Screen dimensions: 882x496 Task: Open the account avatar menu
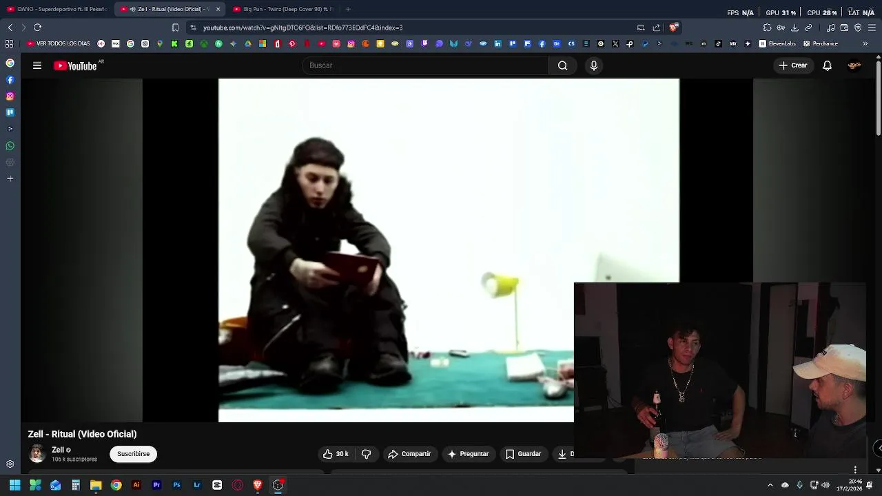coord(854,65)
